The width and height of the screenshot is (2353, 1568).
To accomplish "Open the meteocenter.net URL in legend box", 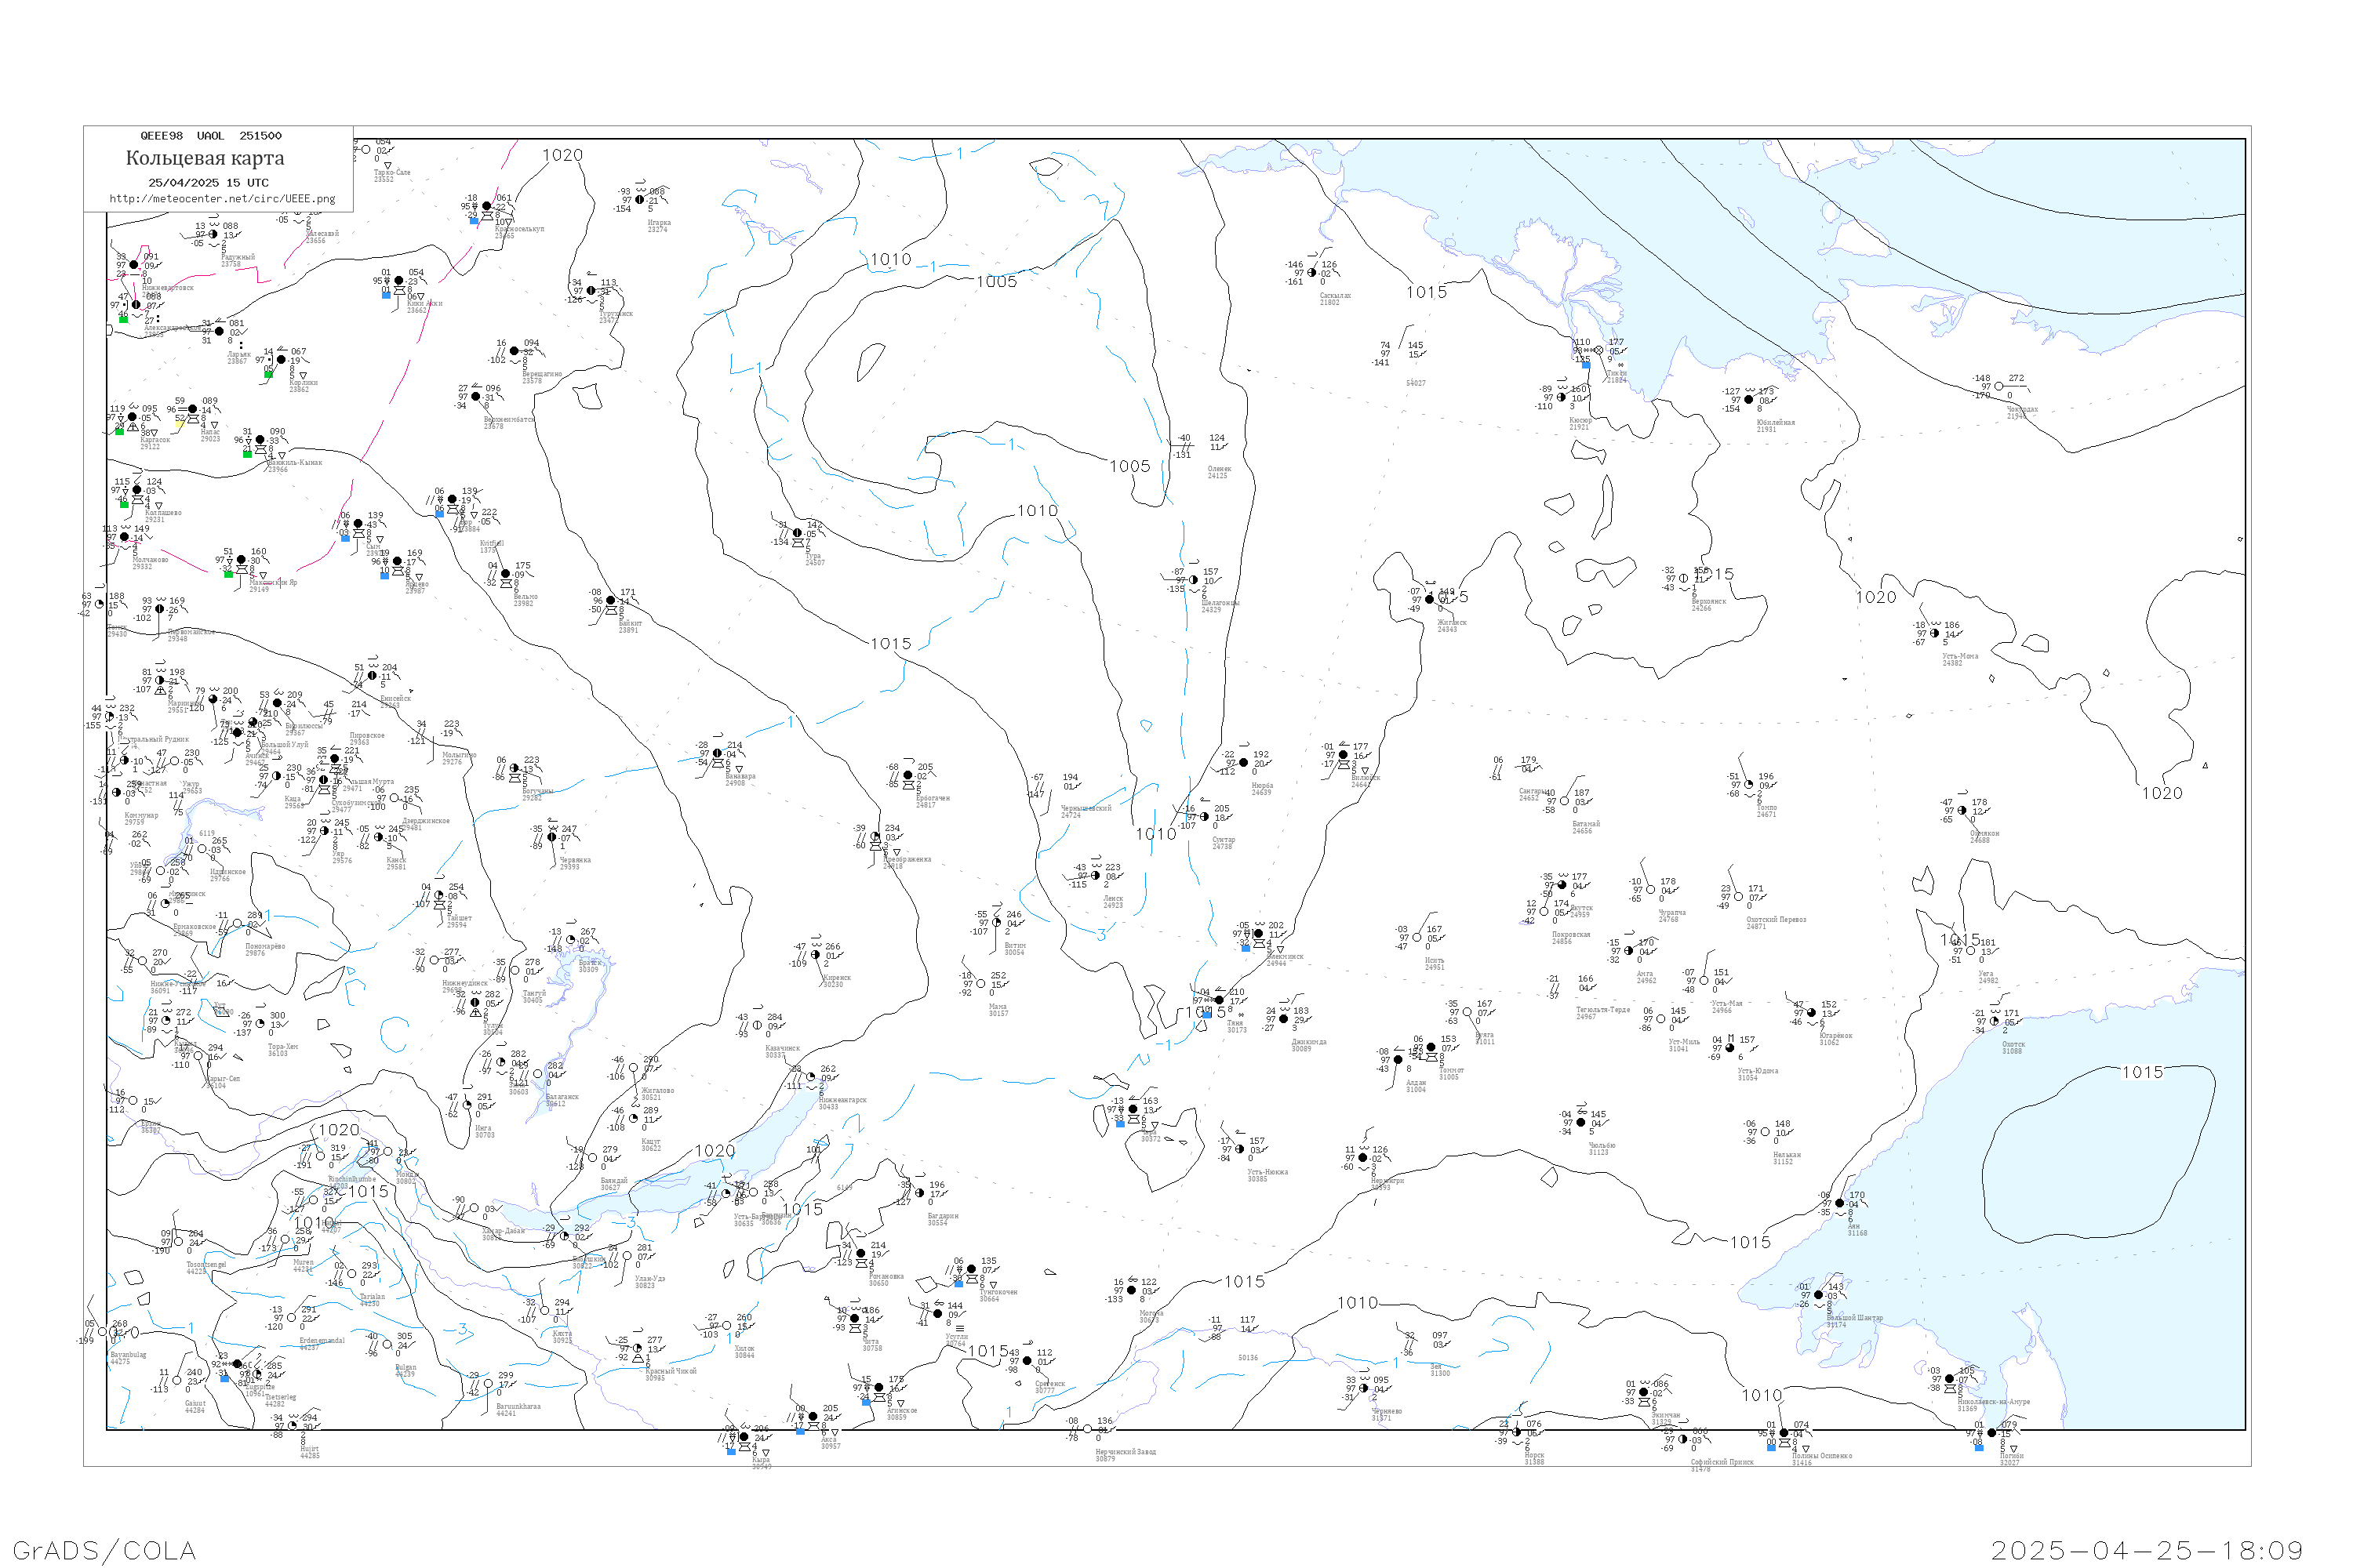I will (x=222, y=198).
